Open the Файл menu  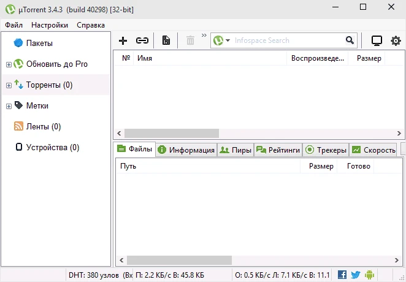13,25
